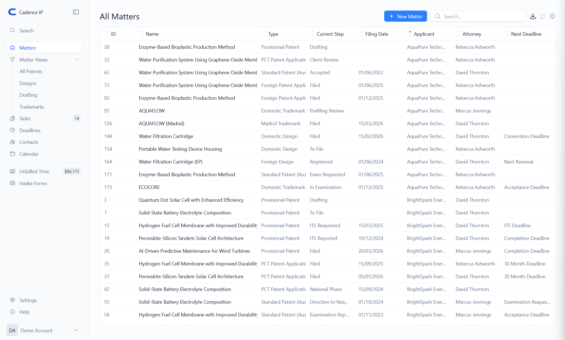Refresh the matters table icon
The width and height of the screenshot is (565, 340).
coord(543,16)
